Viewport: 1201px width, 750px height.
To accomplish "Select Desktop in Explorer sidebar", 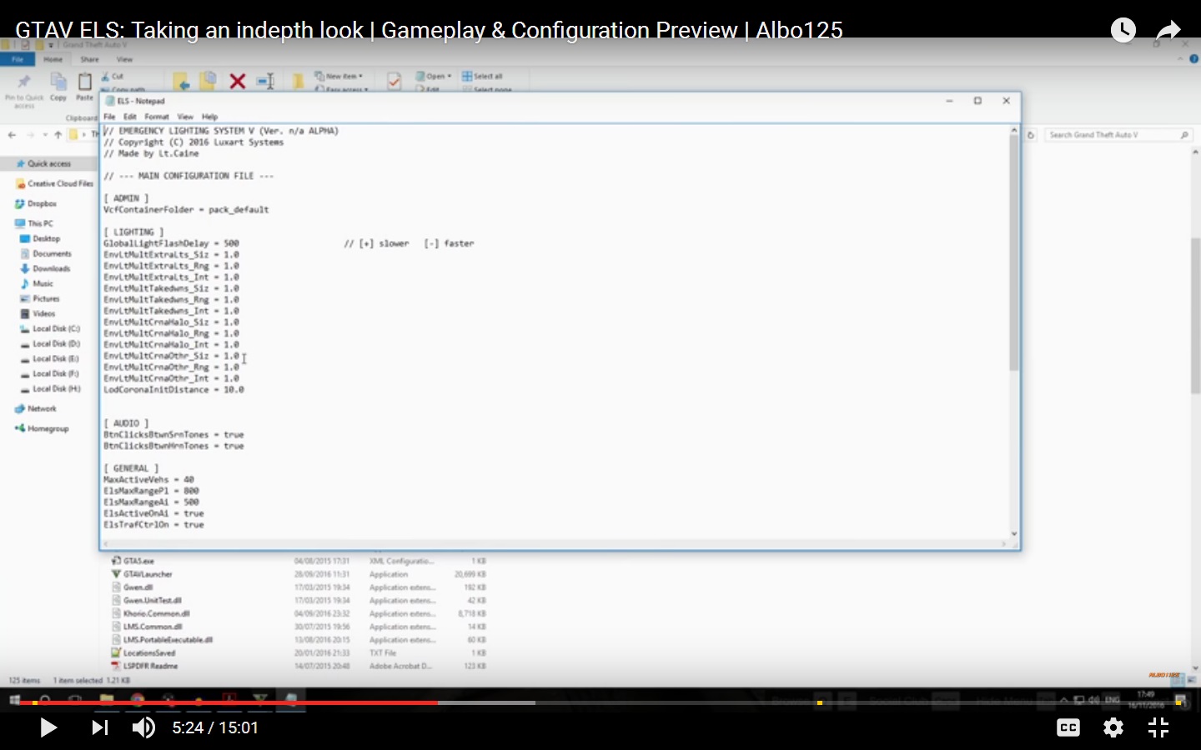I will 41,238.
